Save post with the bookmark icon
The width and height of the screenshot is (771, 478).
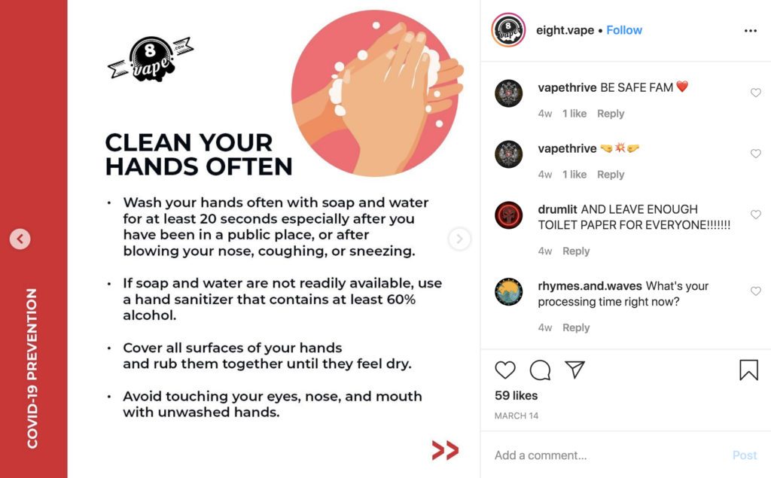(749, 370)
